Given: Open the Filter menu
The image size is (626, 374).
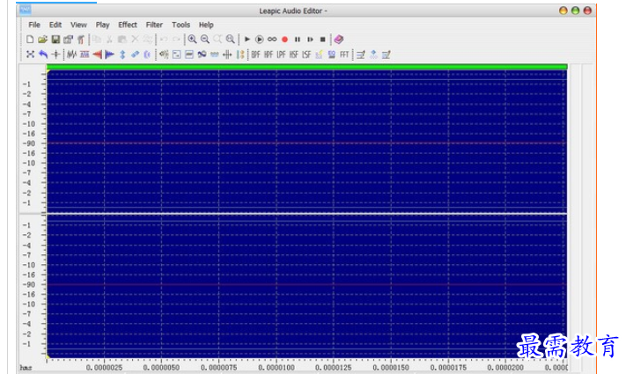Looking at the screenshot, I should 154,25.
